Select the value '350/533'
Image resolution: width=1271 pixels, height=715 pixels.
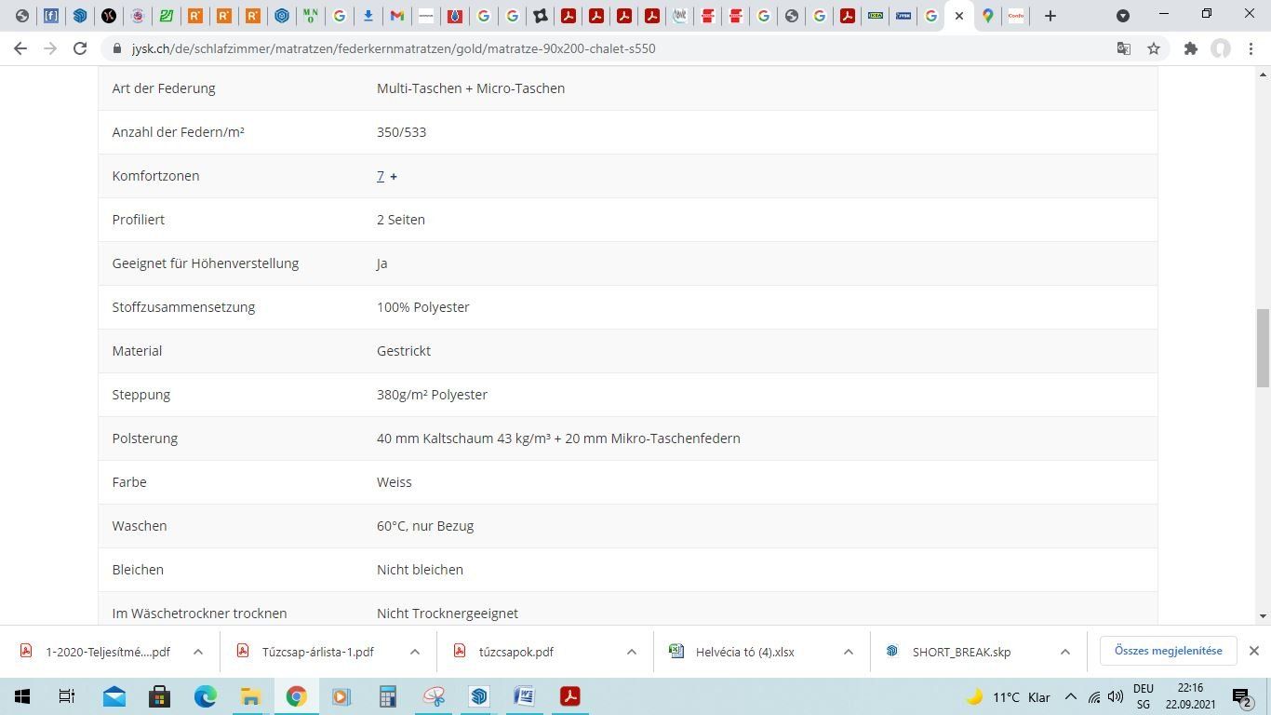[x=401, y=132]
